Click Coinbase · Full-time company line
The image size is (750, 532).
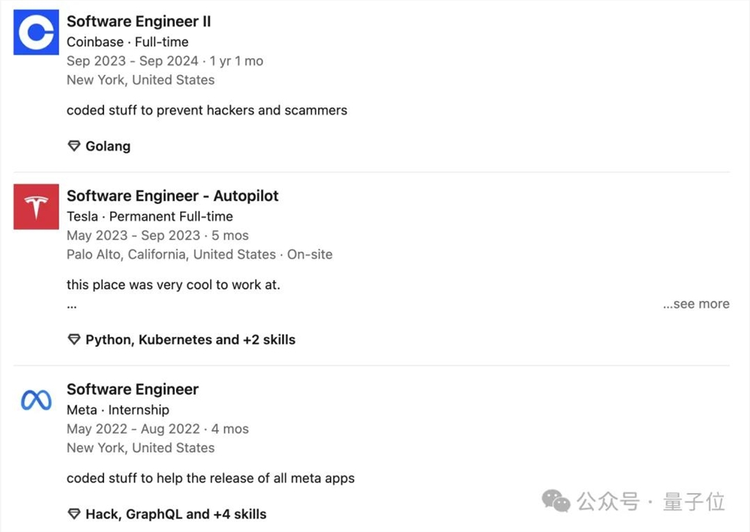tap(127, 42)
